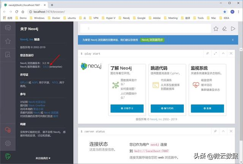The image size is (243, 164).
Task: Open the Tools bookmark folder
Action: pos(199,18)
